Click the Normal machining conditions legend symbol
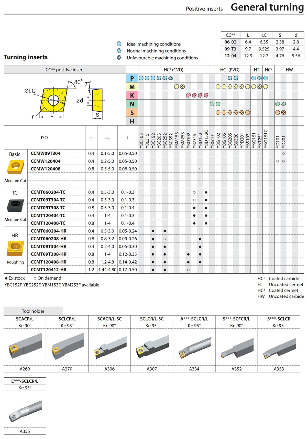Image resolution: width=307 pixels, height=439 pixels. (119, 51)
